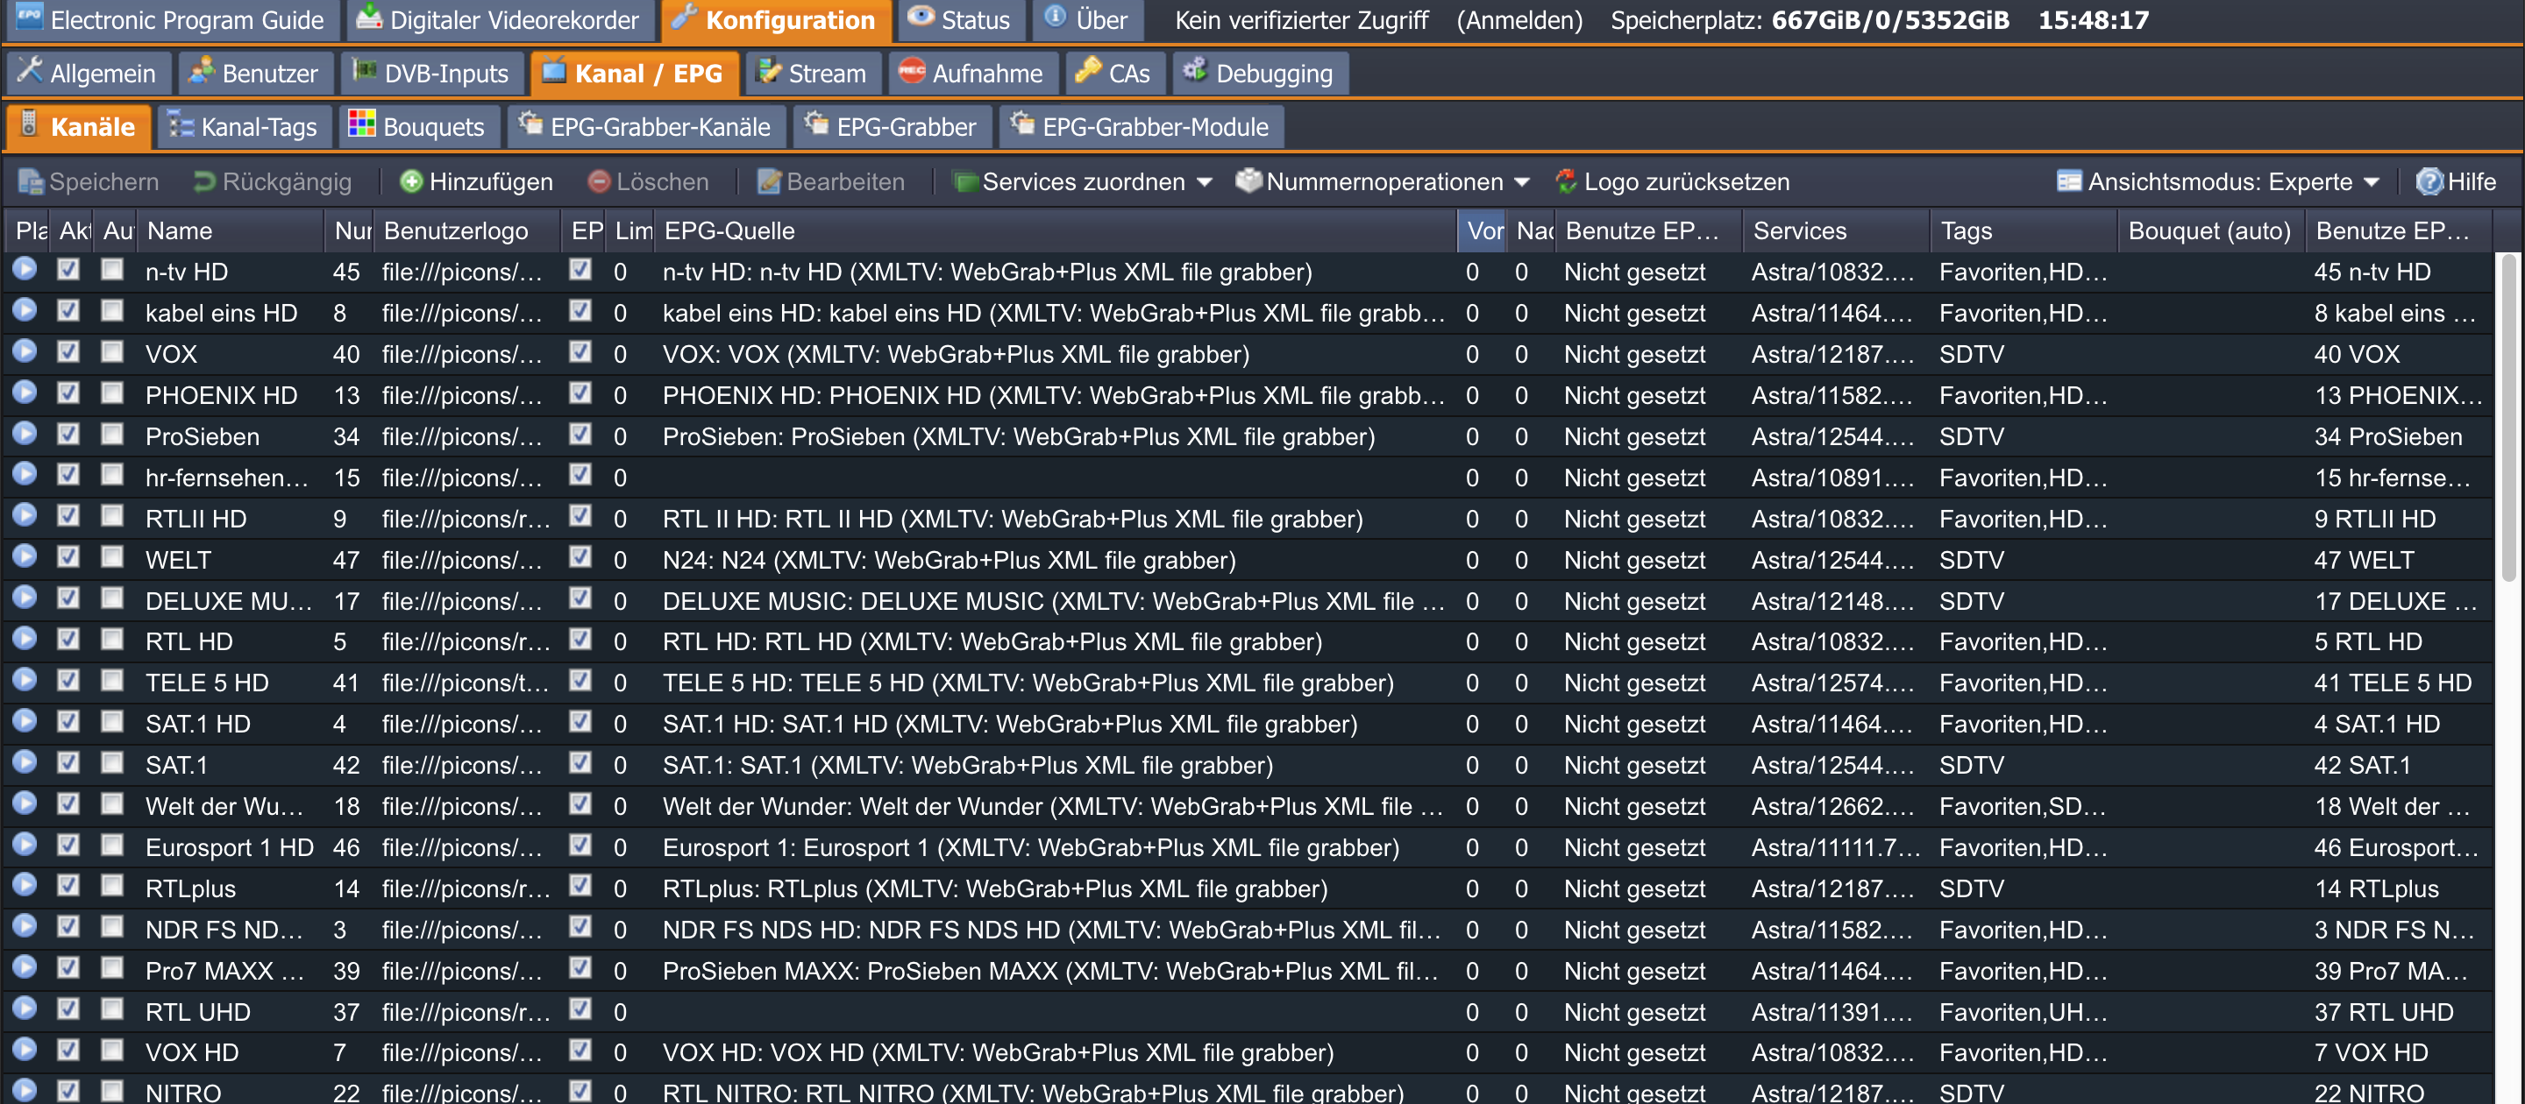The width and height of the screenshot is (2525, 1104).
Task: Toggle auto-name checkbox for RTL HD
Action: 113,640
